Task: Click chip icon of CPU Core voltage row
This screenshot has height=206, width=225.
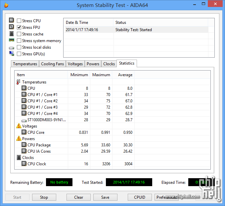Action: click(24, 132)
